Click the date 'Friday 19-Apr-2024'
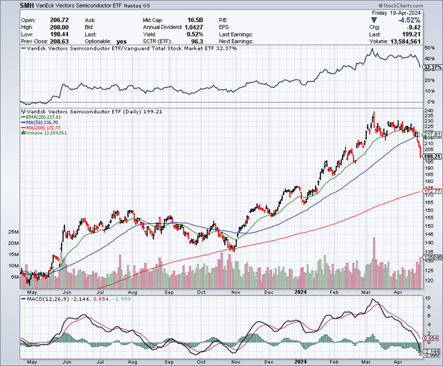The image size is (443, 366). coord(396,13)
